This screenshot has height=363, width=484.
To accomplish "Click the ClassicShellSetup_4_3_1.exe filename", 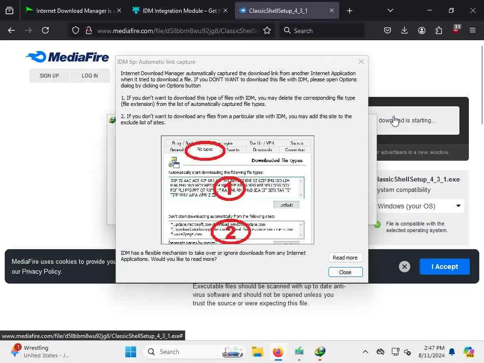I will pos(418,179).
